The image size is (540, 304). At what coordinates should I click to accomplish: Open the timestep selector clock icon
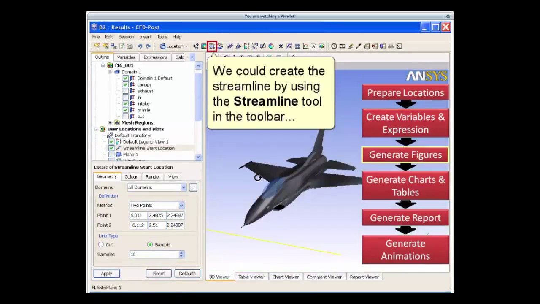[334, 46]
